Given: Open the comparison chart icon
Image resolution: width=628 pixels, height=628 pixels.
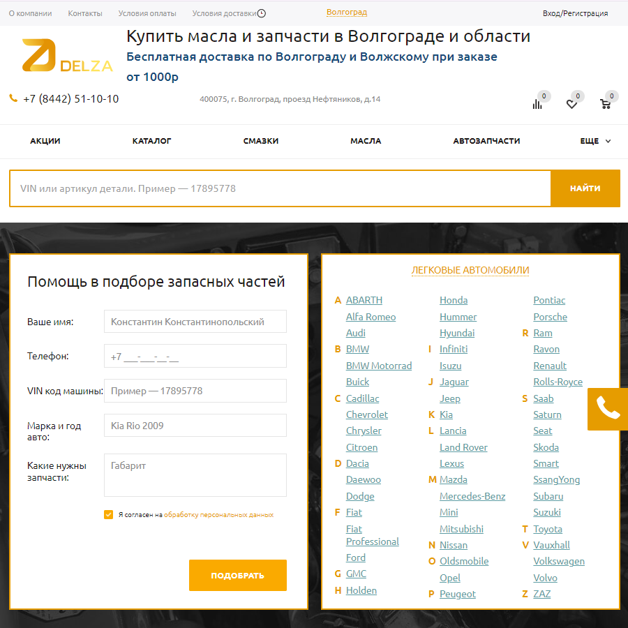Looking at the screenshot, I should pos(537,104).
